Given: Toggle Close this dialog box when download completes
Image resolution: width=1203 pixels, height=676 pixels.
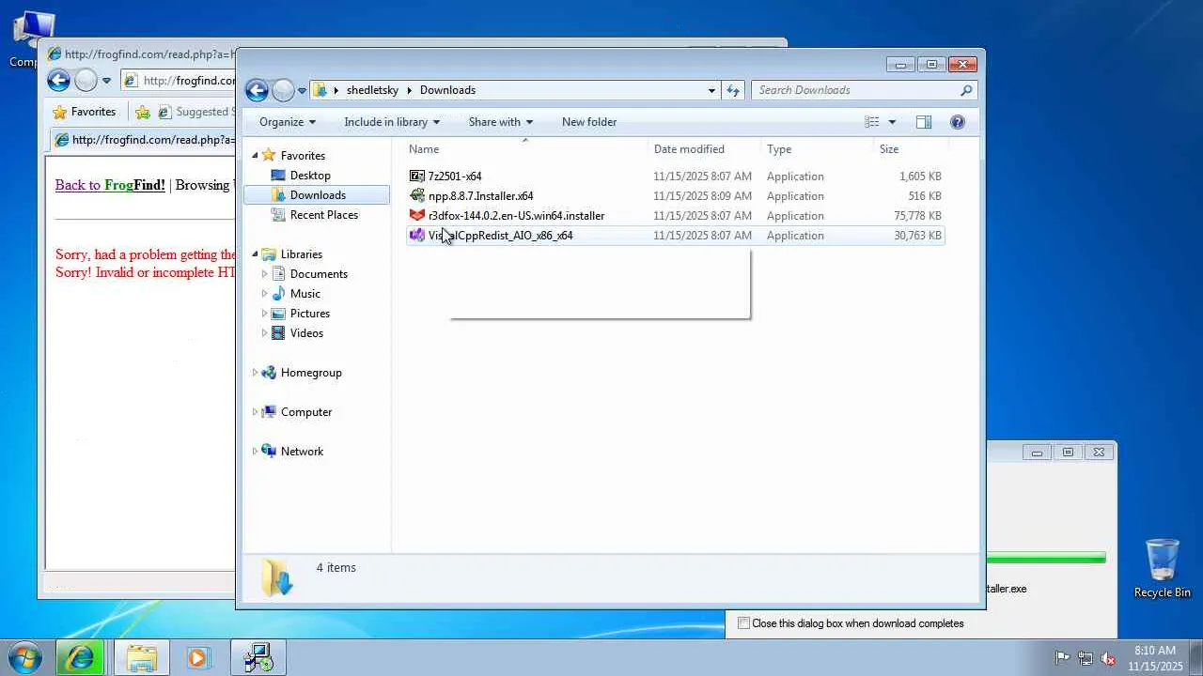Looking at the screenshot, I should [743, 623].
